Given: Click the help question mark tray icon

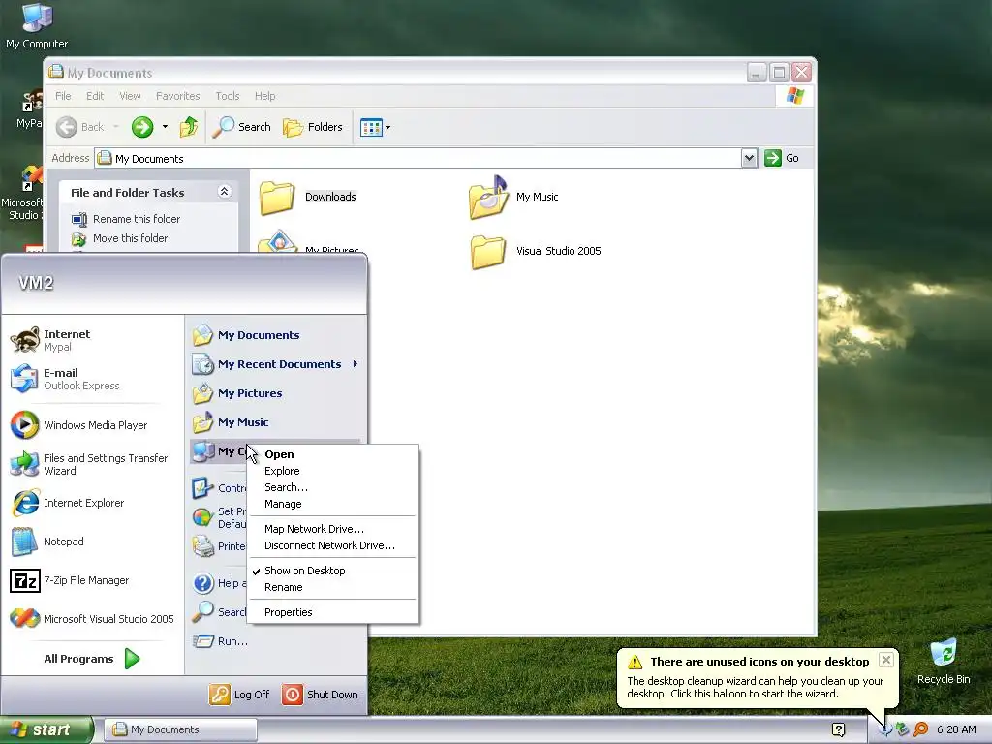Looking at the screenshot, I should click(838, 730).
